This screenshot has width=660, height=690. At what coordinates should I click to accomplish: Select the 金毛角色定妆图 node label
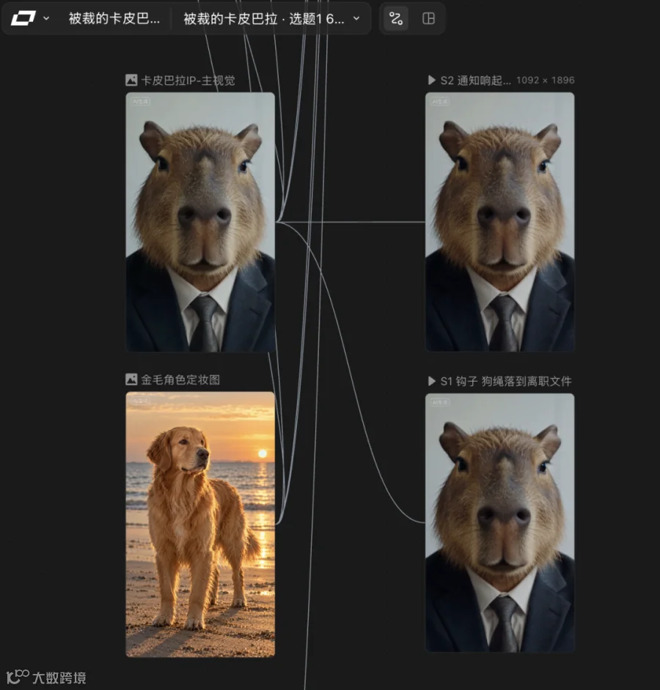coord(180,379)
